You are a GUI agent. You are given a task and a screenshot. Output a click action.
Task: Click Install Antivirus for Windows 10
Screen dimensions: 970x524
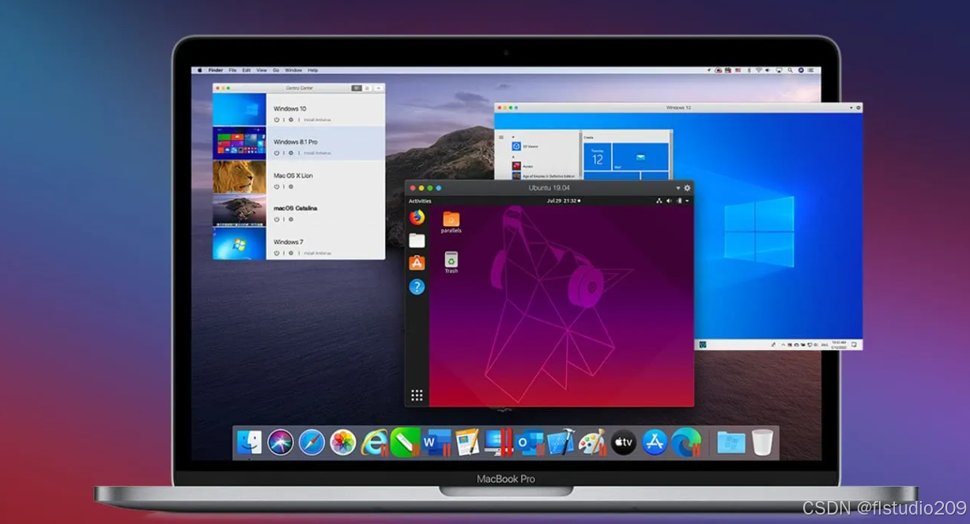tap(318, 120)
